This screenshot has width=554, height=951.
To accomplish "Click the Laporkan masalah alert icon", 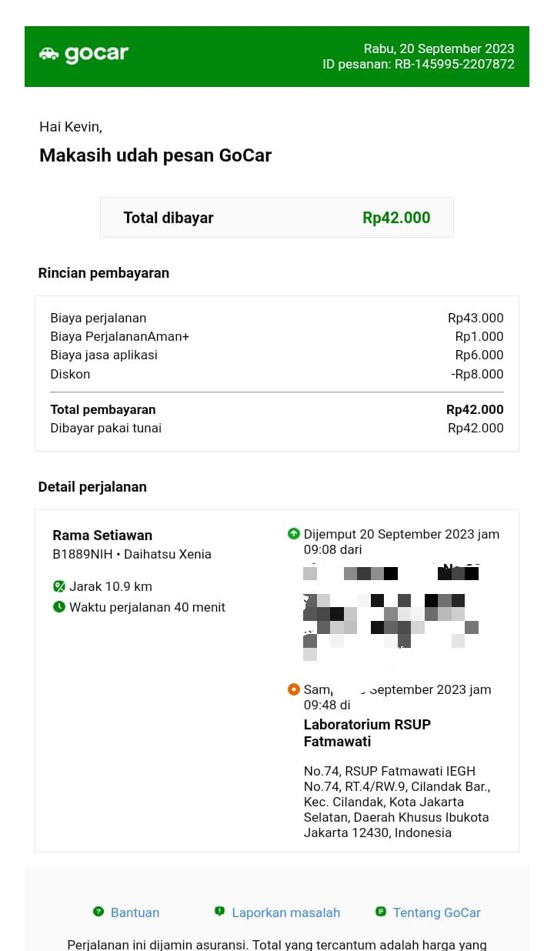I will coord(219,912).
